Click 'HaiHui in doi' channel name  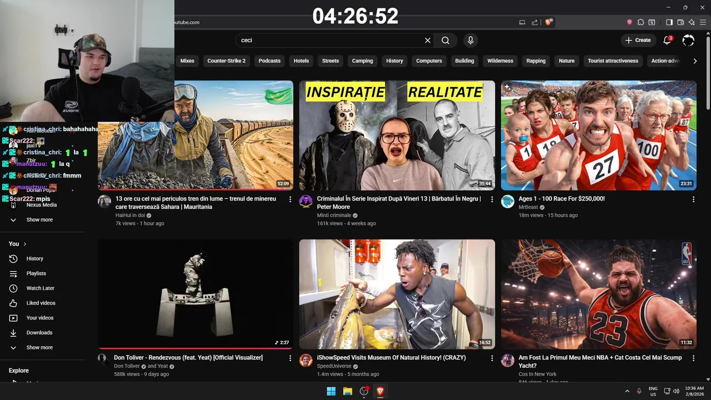point(130,216)
